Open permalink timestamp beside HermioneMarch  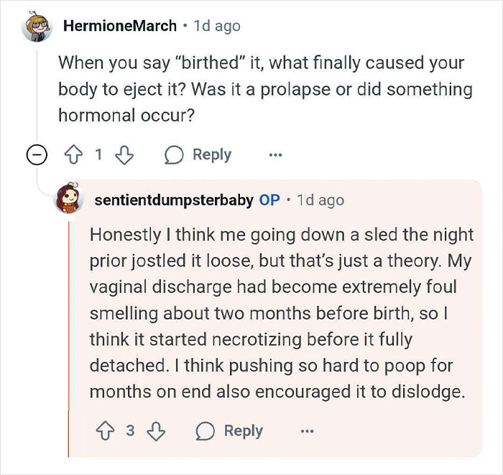pyautogui.click(x=217, y=26)
